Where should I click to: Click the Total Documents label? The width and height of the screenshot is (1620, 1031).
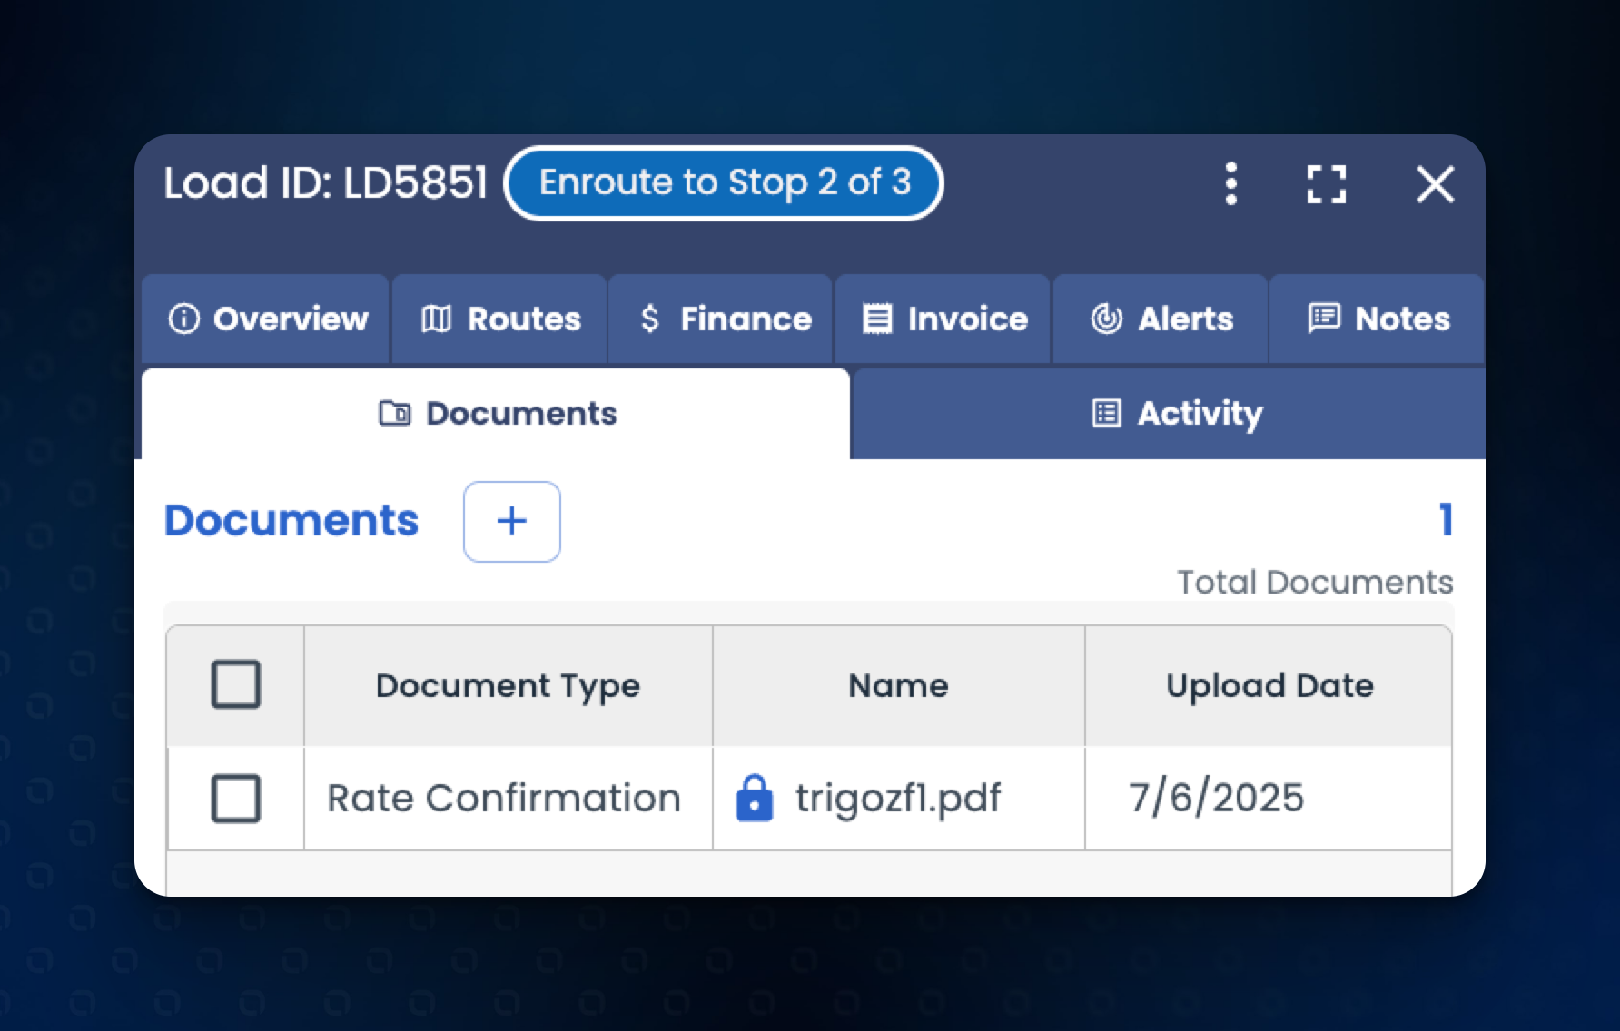coord(1315,583)
